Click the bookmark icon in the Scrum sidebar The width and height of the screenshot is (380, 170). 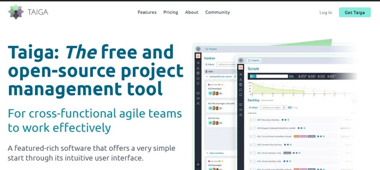[241, 95]
